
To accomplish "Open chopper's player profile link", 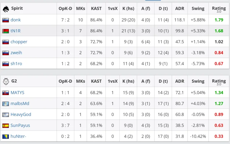I will pos(19,42).
